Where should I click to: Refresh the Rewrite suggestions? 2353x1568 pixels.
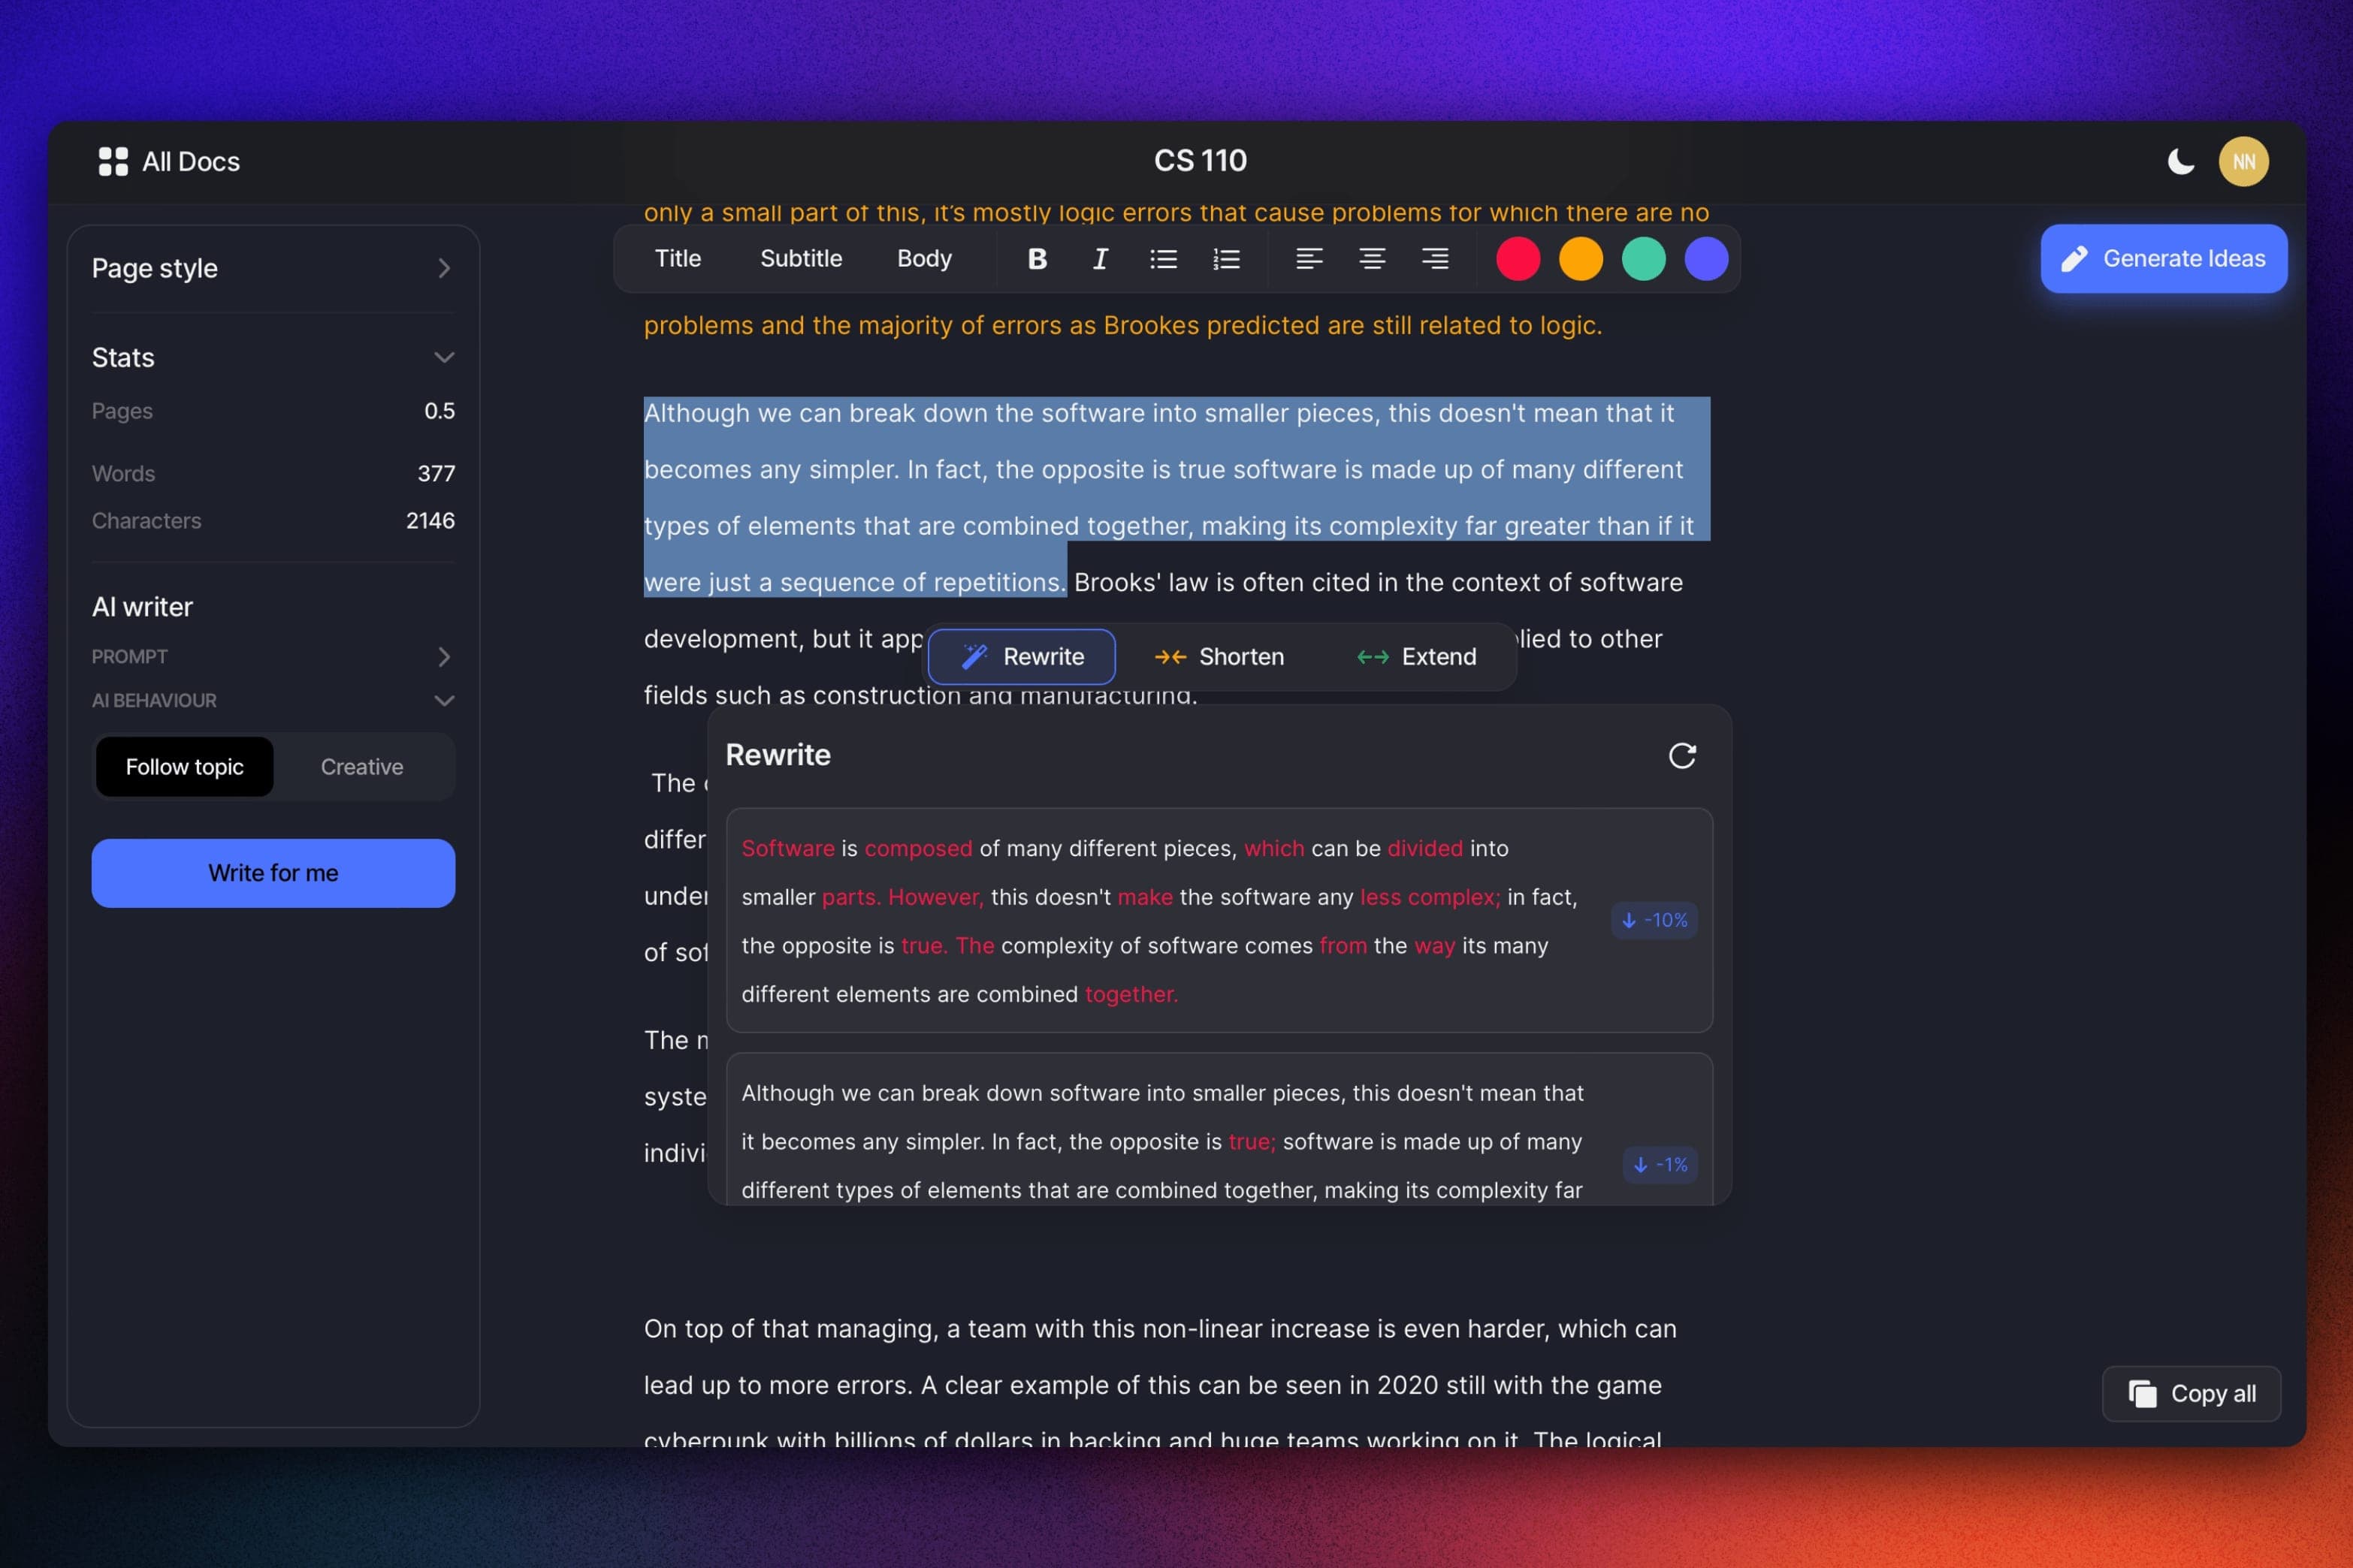pyautogui.click(x=1683, y=756)
